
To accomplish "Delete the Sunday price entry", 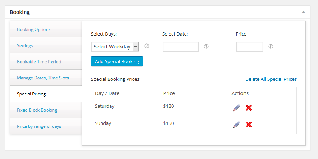I will (x=248, y=125).
